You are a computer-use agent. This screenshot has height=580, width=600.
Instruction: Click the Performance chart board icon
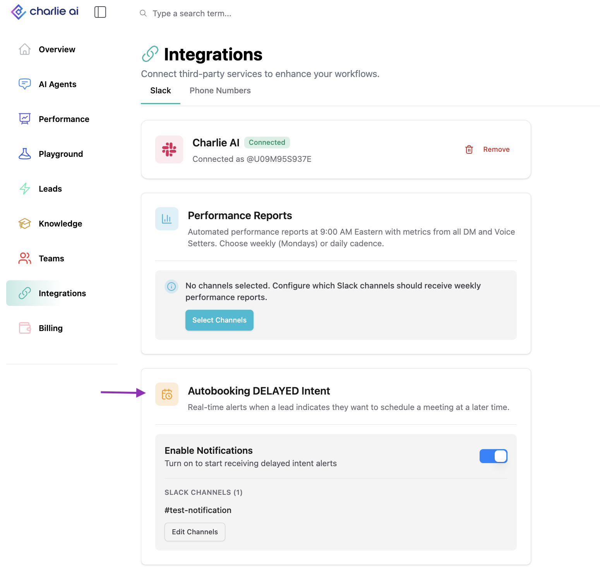pos(25,119)
